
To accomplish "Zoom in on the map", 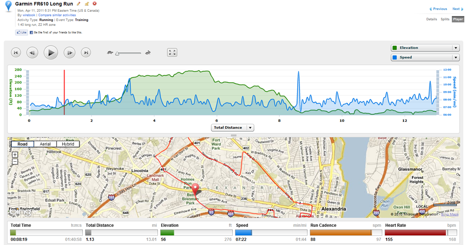I will click(x=15, y=155).
